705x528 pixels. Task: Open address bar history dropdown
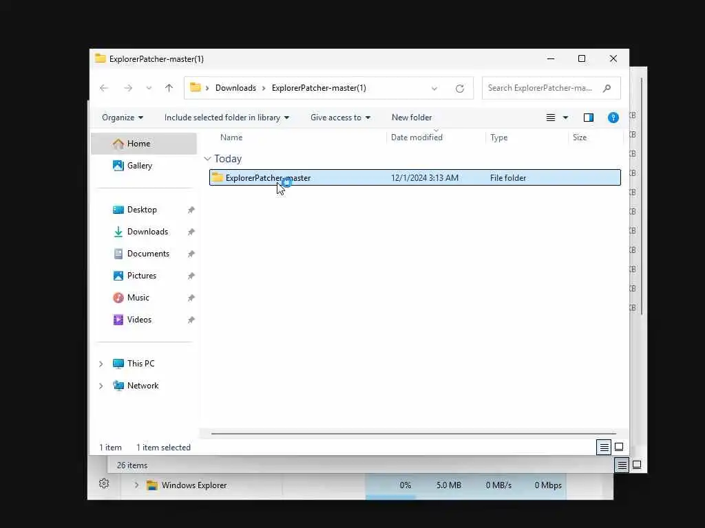tap(434, 89)
